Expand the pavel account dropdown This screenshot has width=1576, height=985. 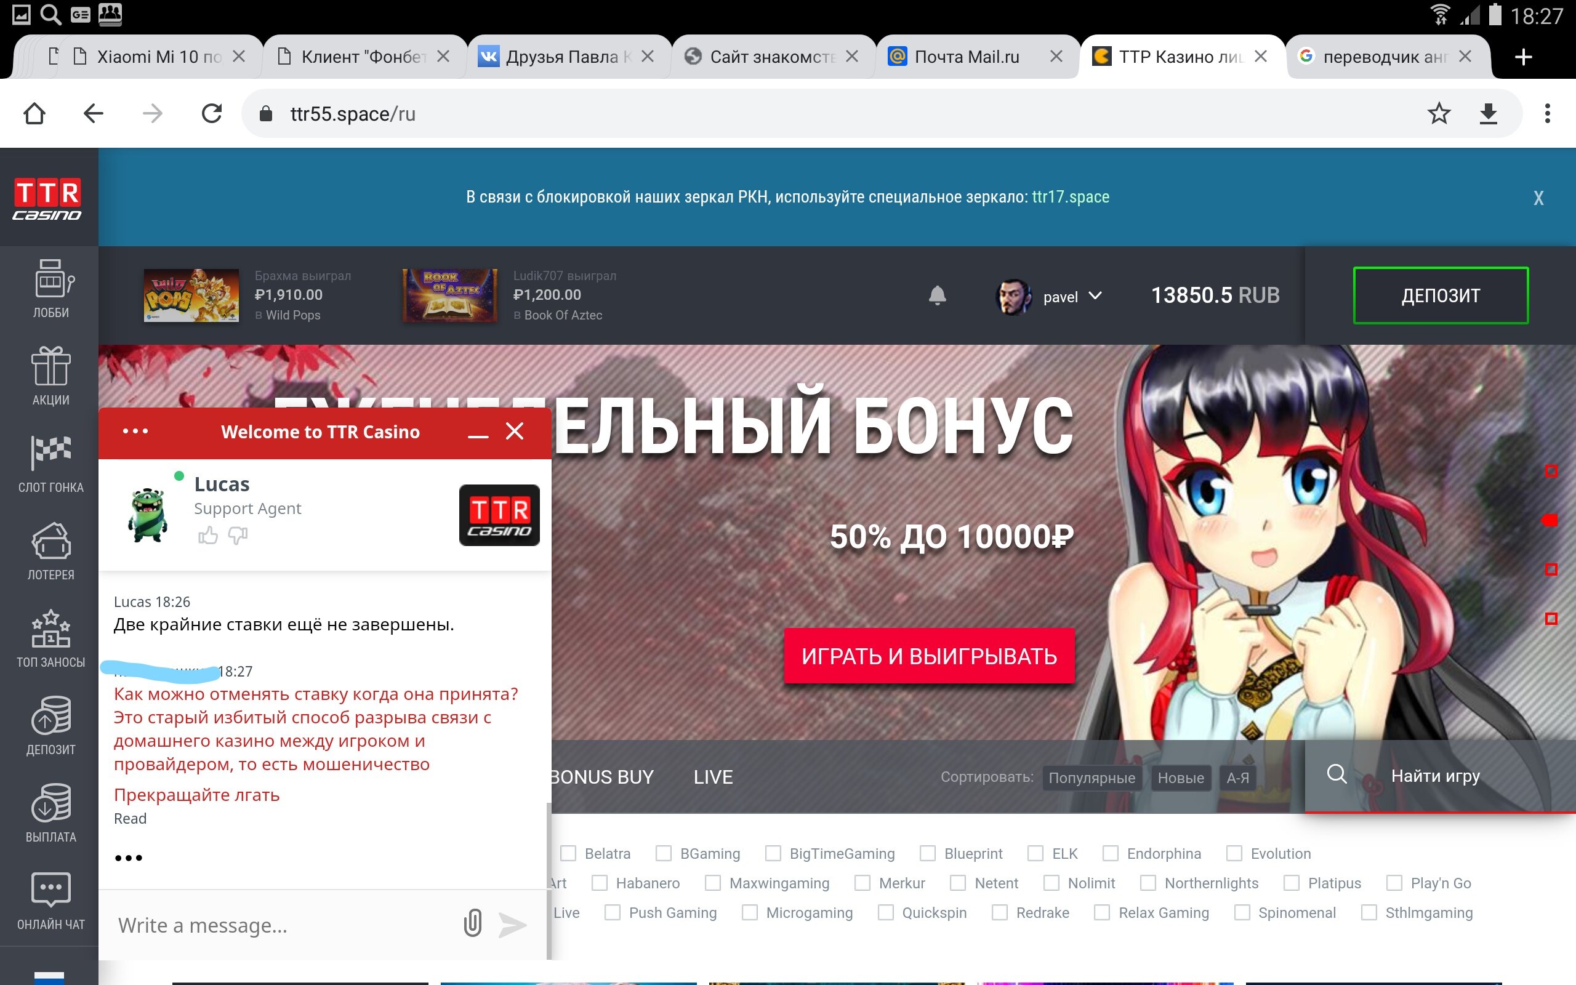(x=1095, y=295)
